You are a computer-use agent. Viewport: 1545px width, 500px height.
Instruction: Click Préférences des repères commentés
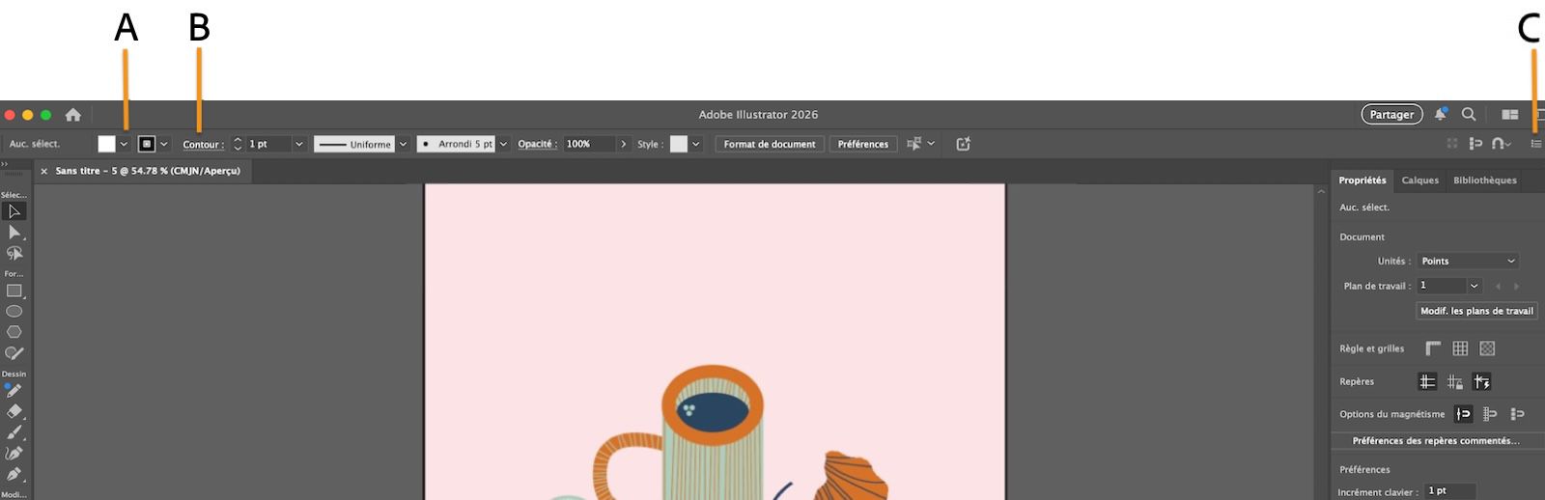(1436, 440)
